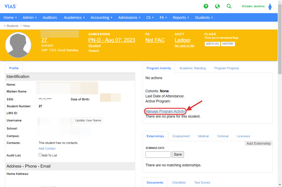Click the Seminar Date input field
Viewport: 282px width, 187px height.
tap(158, 154)
